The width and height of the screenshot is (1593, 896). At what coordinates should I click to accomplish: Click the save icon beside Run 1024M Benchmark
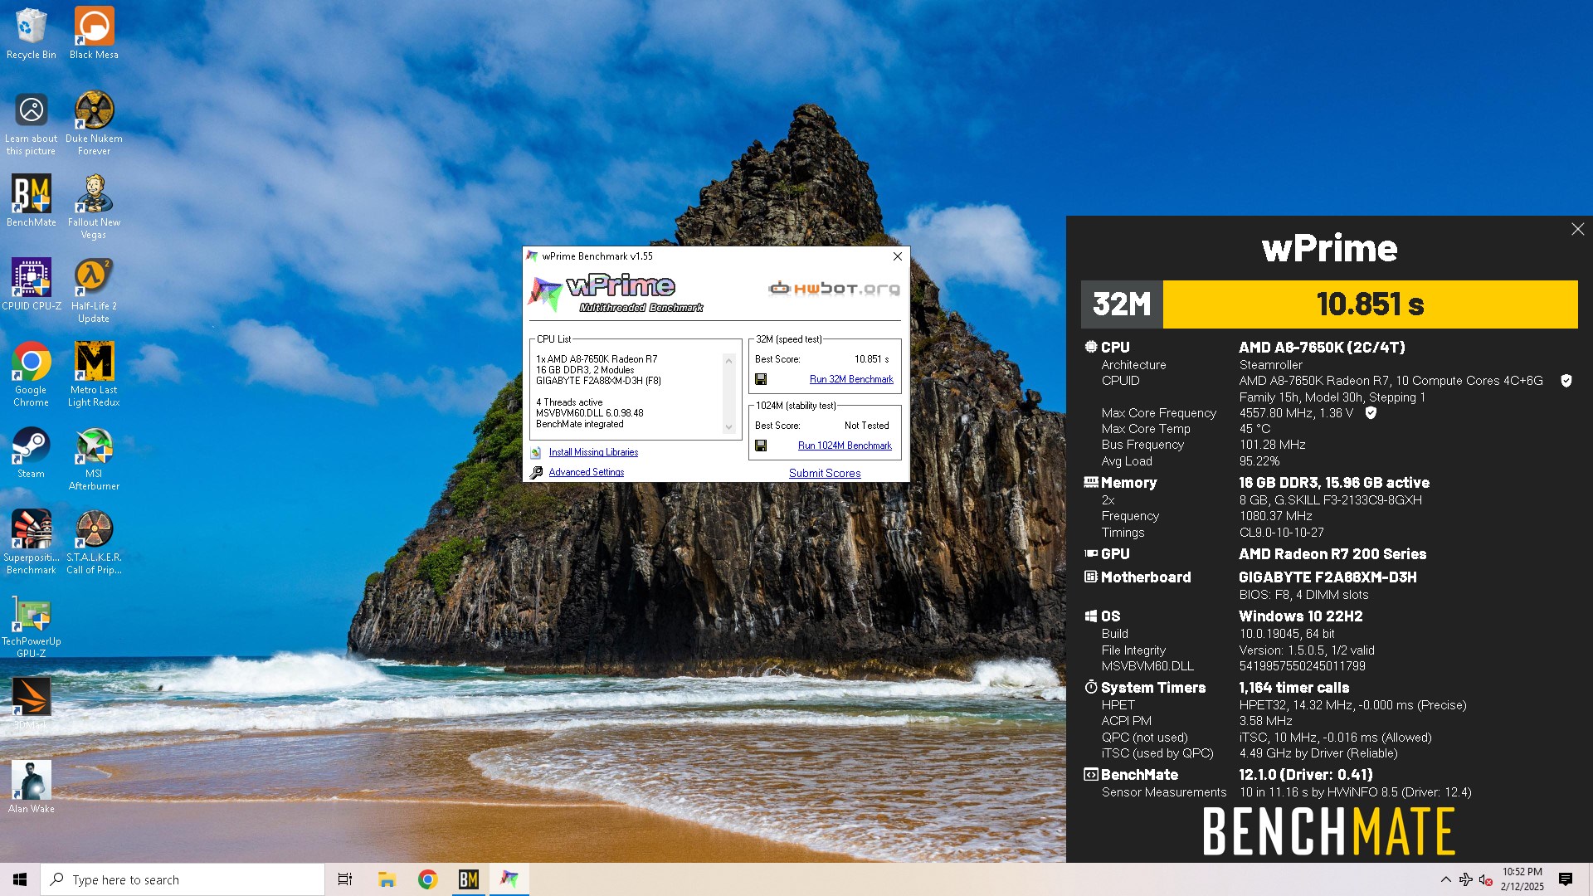click(761, 446)
